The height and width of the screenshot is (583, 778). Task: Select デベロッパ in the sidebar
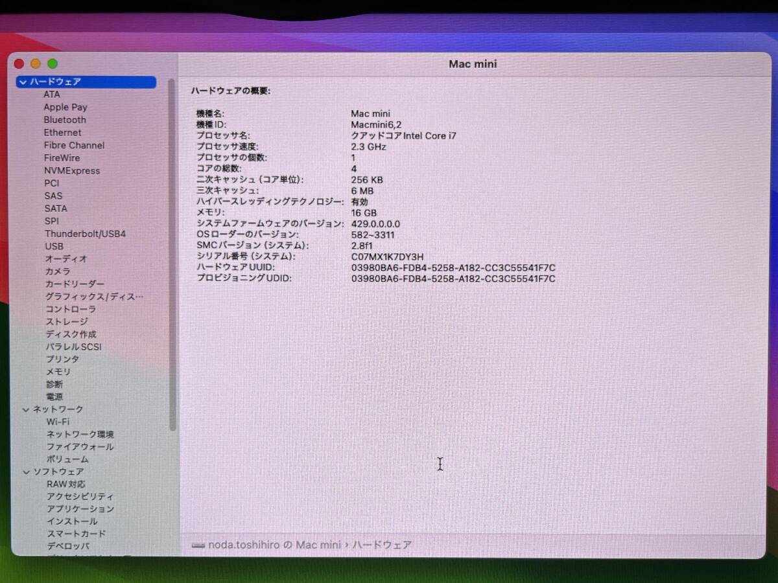68,546
